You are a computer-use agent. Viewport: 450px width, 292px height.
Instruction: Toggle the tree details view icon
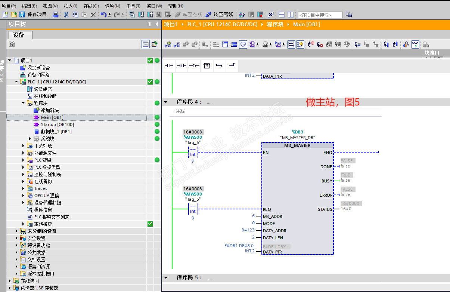[146, 44]
